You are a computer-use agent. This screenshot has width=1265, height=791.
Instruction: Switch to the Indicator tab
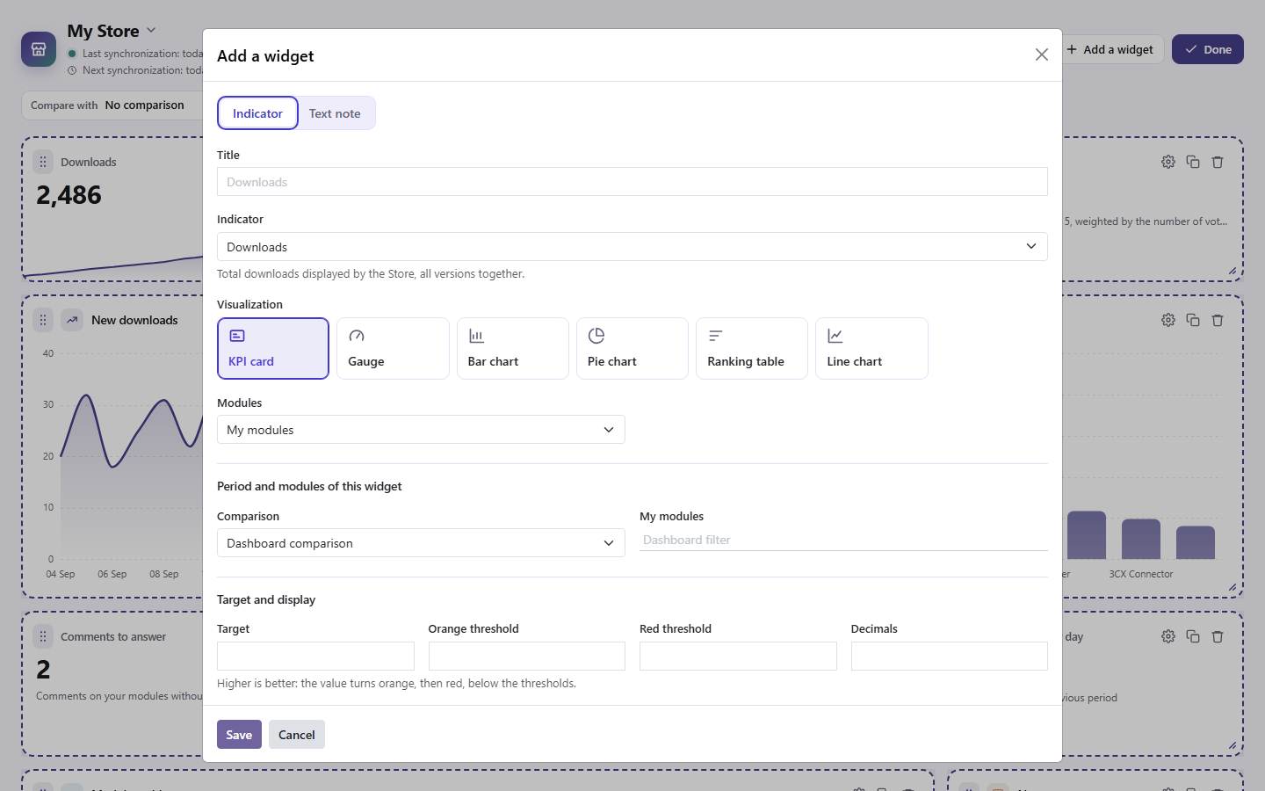[257, 113]
